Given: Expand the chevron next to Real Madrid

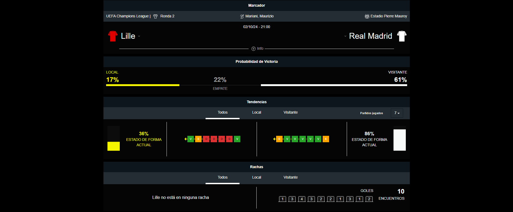Looking at the screenshot, I should (x=345, y=36).
